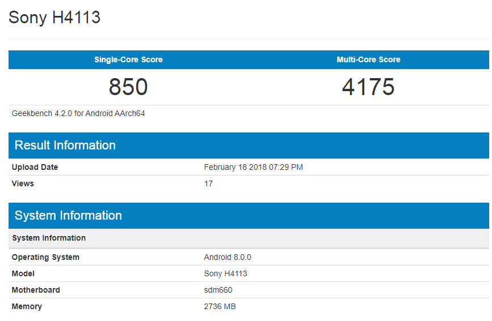This screenshot has height=321, width=492.
Task: Click the 'Model' row label
Action: tap(23, 273)
